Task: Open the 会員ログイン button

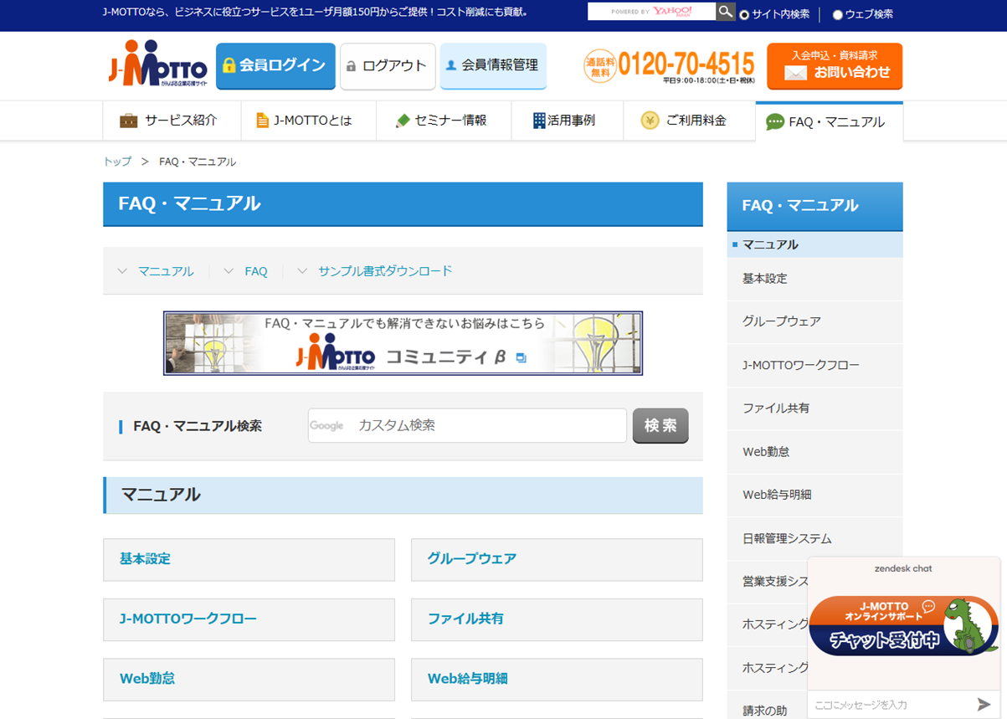Action: [x=275, y=66]
